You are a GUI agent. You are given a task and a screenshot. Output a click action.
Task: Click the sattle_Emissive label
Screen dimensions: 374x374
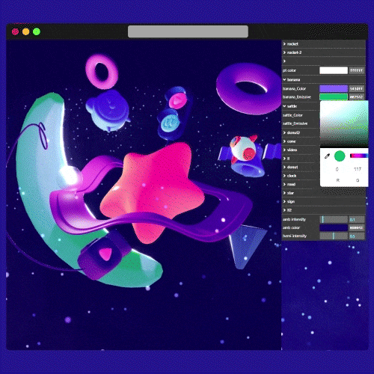(x=295, y=123)
